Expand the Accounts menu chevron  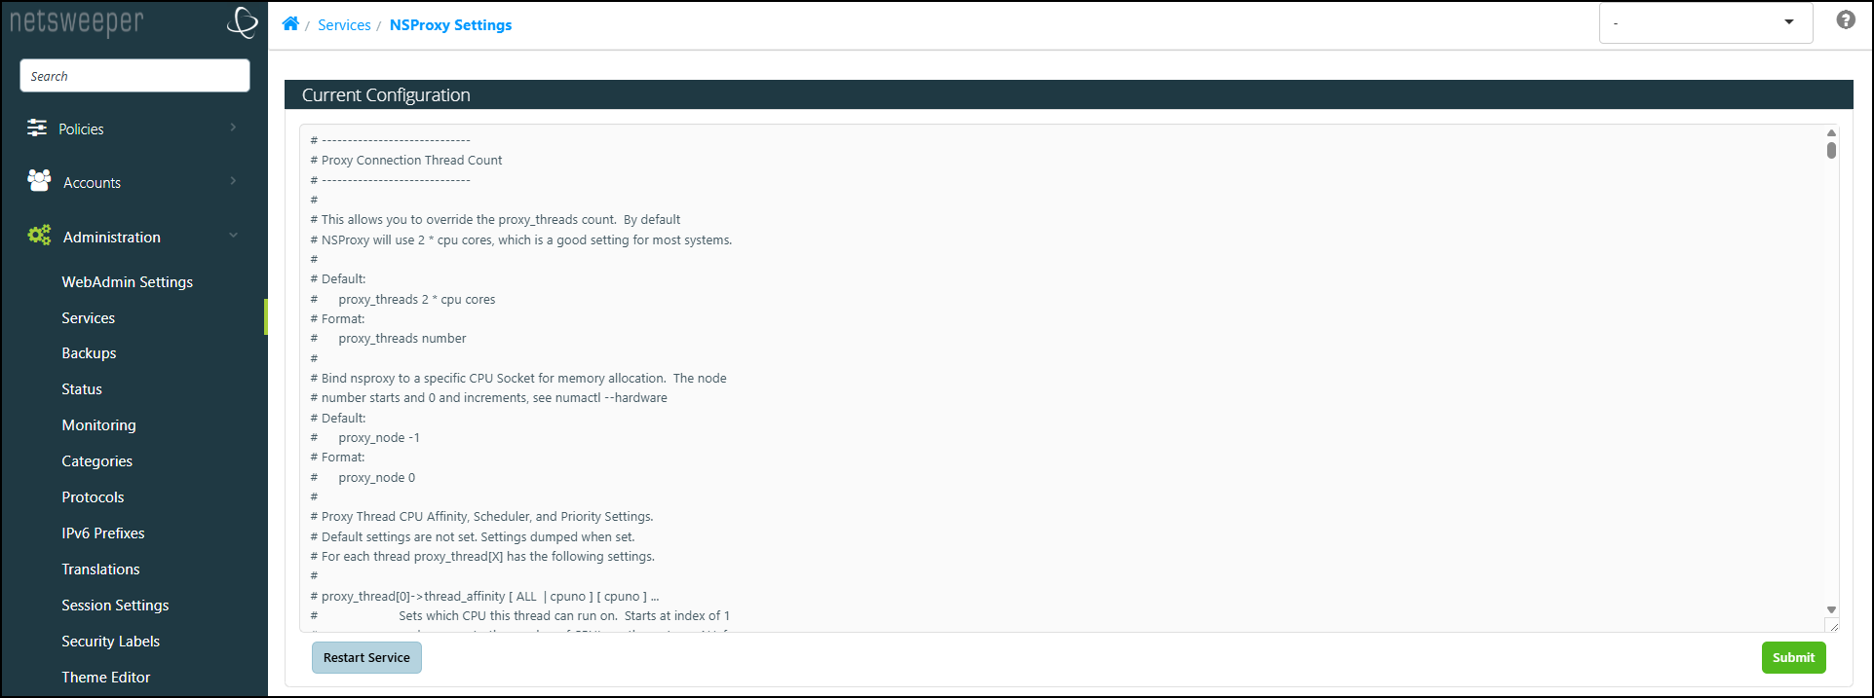[x=233, y=181]
